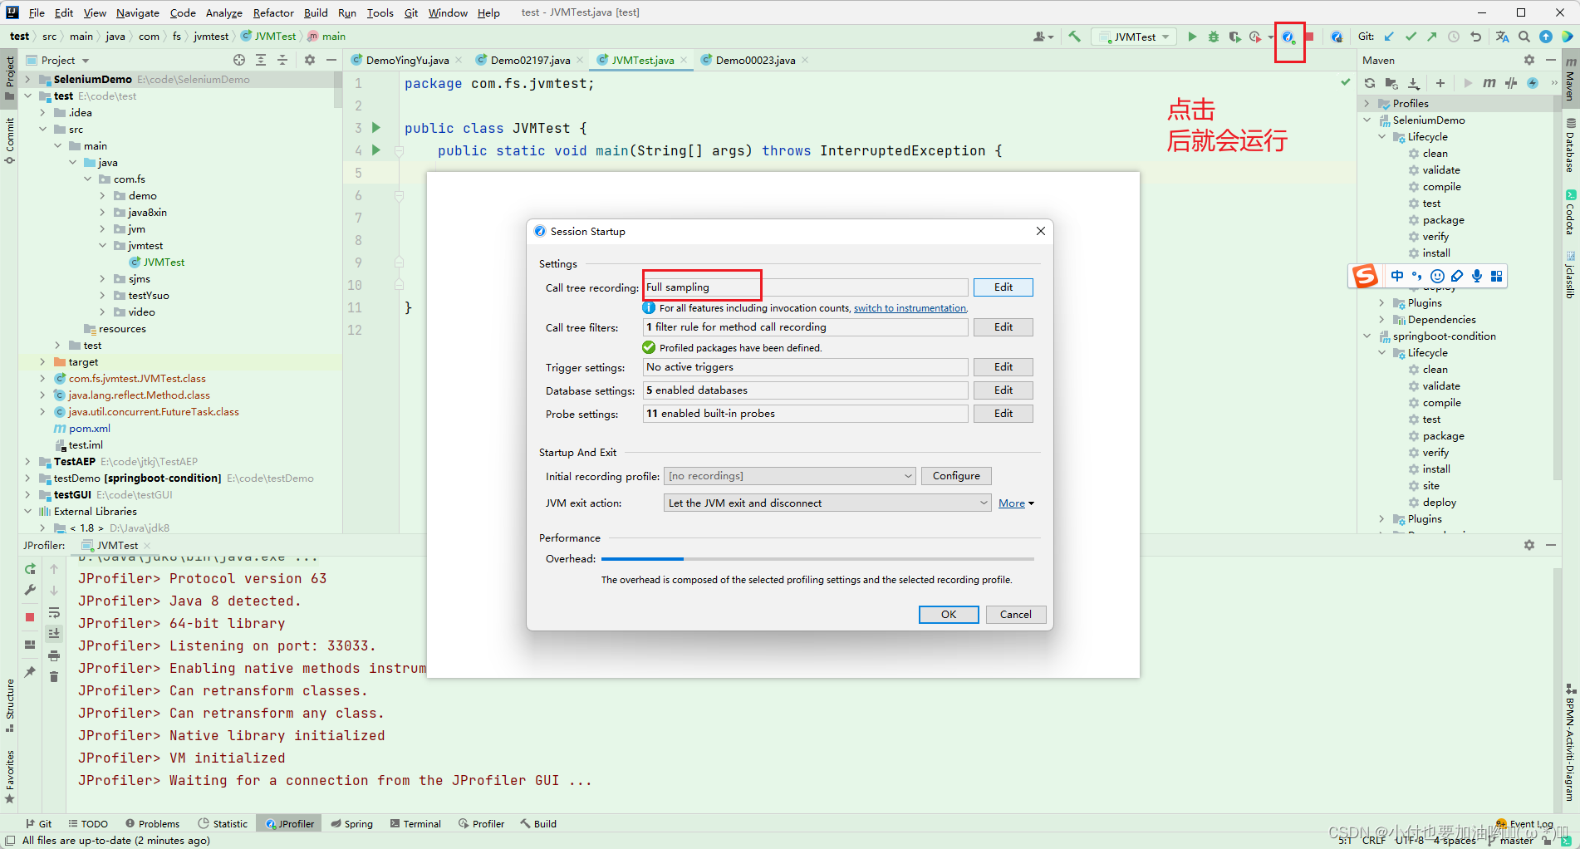Click the Overhead performance bar
This screenshot has width=1580, height=849.
click(x=817, y=559)
